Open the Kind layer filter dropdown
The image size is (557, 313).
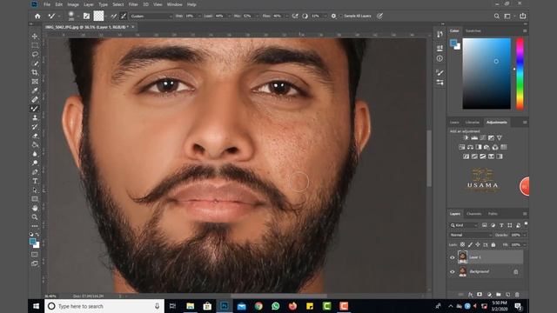pyautogui.click(x=464, y=225)
